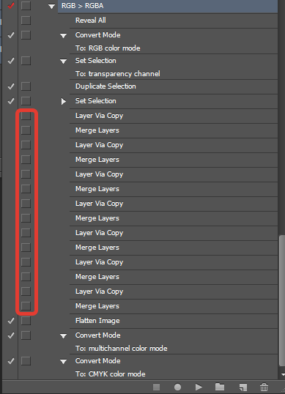The height and width of the screenshot is (394, 285).
Task: Create a new action set folder
Action: [x=220, y=387]
